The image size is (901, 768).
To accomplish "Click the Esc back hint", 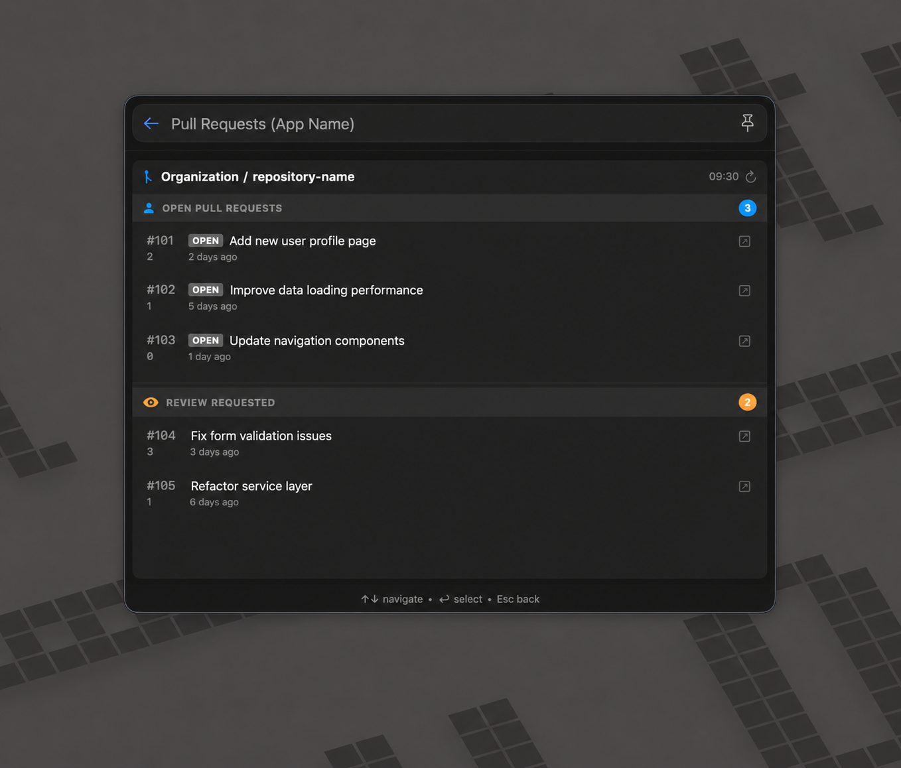I will click(518, 599).
